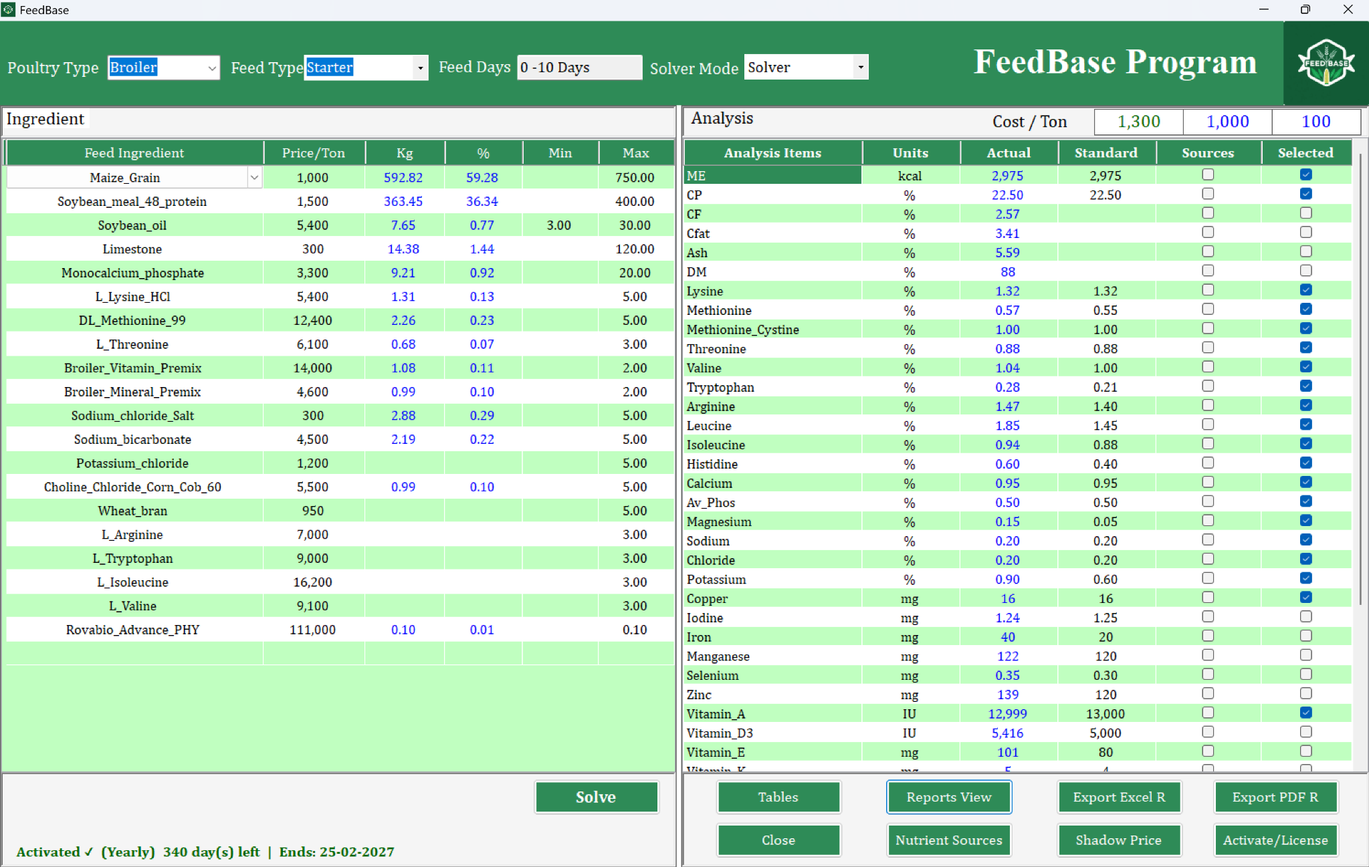Export results to PDF
This screenshot has height=867, width=1369.
[1275, 797]
